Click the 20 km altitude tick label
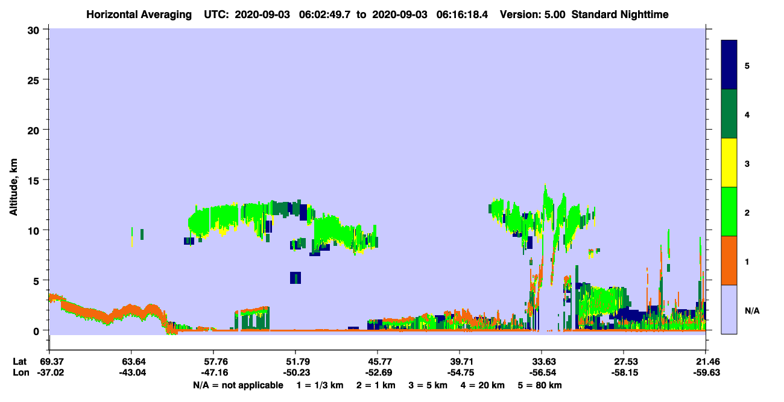The image size is (784, 402). pyautogui.click(x=35, y=130)
